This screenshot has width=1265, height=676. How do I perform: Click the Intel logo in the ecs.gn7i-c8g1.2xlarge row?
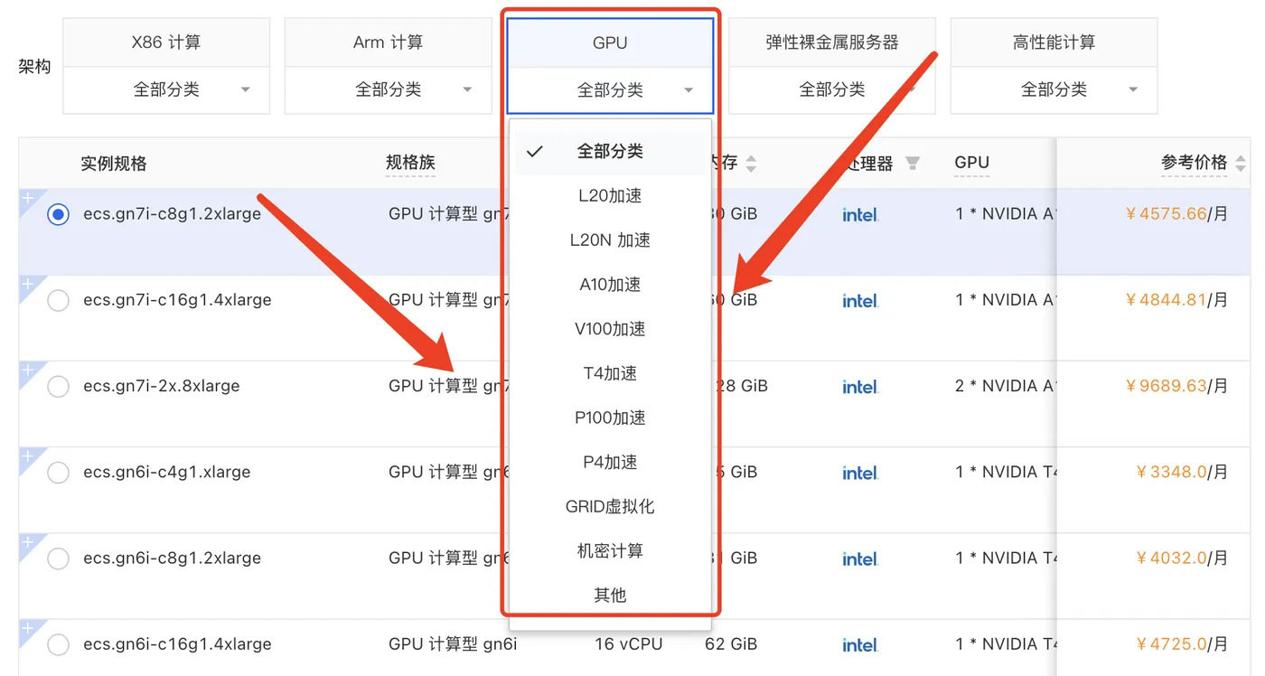tap(860, 215)
